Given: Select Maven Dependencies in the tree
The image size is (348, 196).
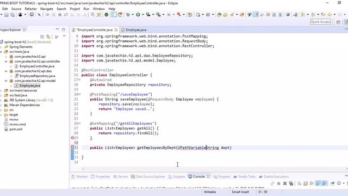Looking at the screenshot, I should (24, 105).
